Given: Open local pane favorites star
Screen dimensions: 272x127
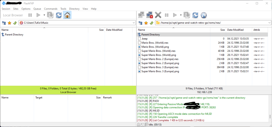Looking at the screenshot, I should click(10, 23).
